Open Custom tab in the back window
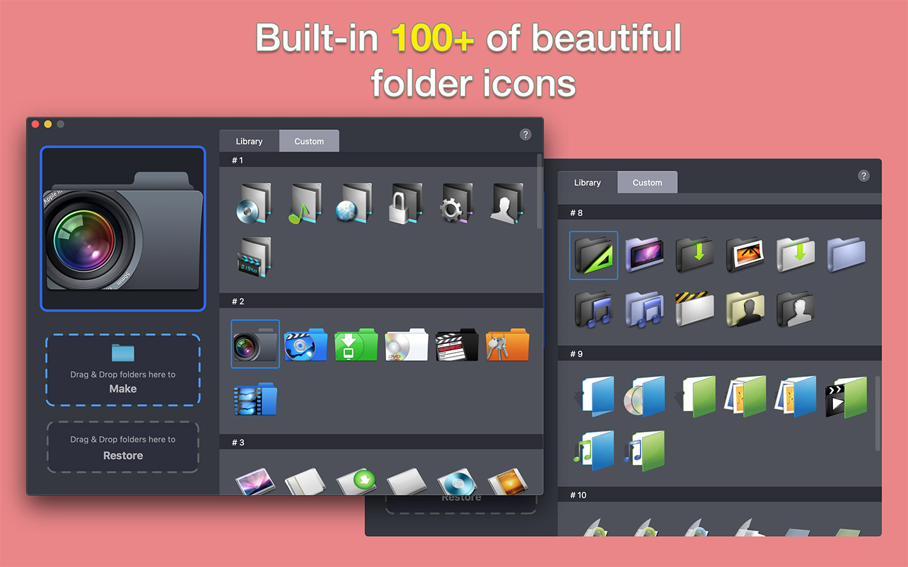 647,183
